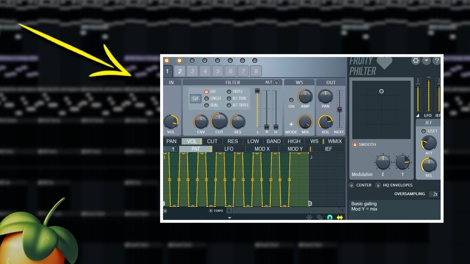Click the IEF REL knob
470x264 pixels.
tap(429, 165)
